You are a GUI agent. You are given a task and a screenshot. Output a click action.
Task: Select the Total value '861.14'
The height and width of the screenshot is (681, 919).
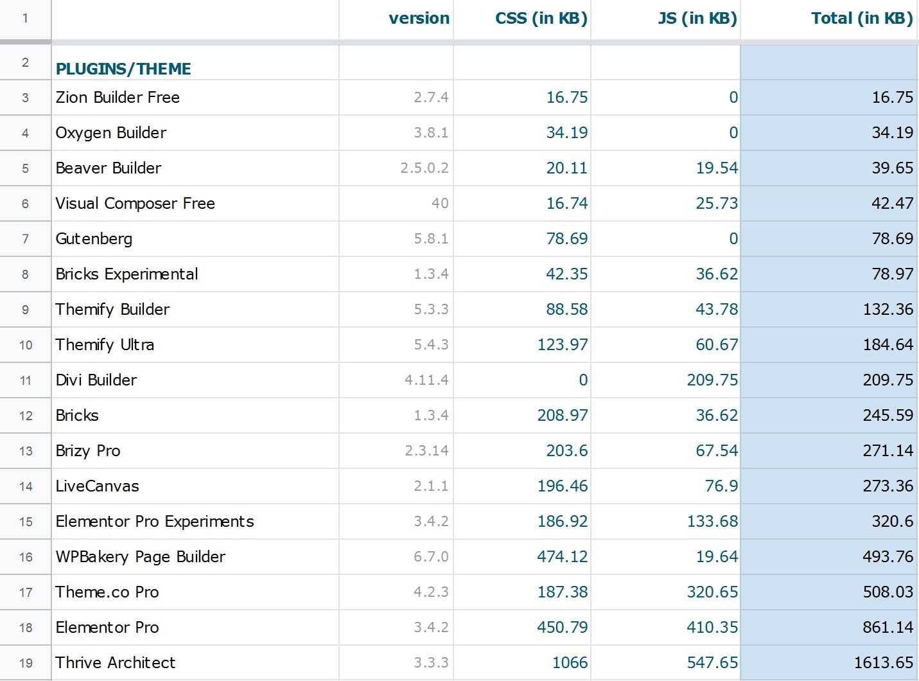coord(829,628)
